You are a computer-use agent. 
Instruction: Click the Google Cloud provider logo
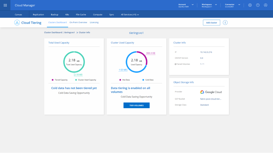211,92
